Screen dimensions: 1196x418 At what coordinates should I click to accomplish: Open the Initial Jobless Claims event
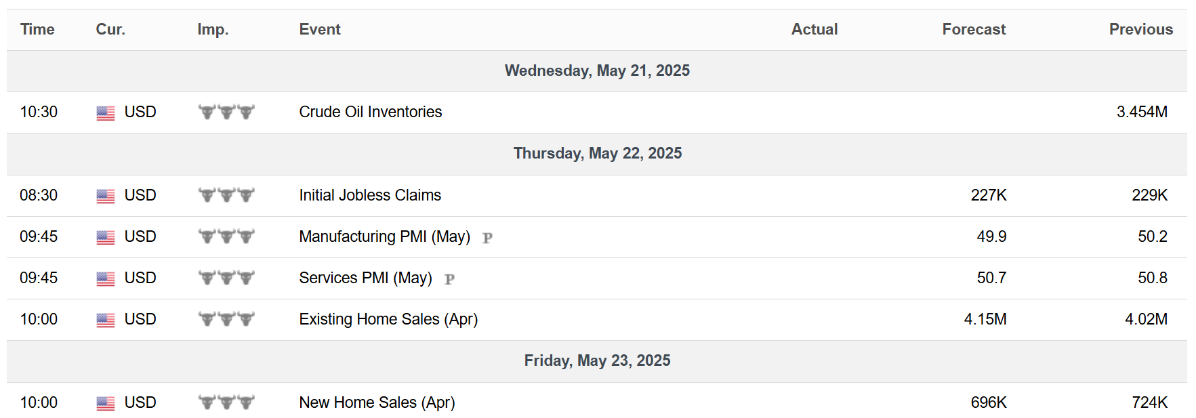(x=370, y=195)
